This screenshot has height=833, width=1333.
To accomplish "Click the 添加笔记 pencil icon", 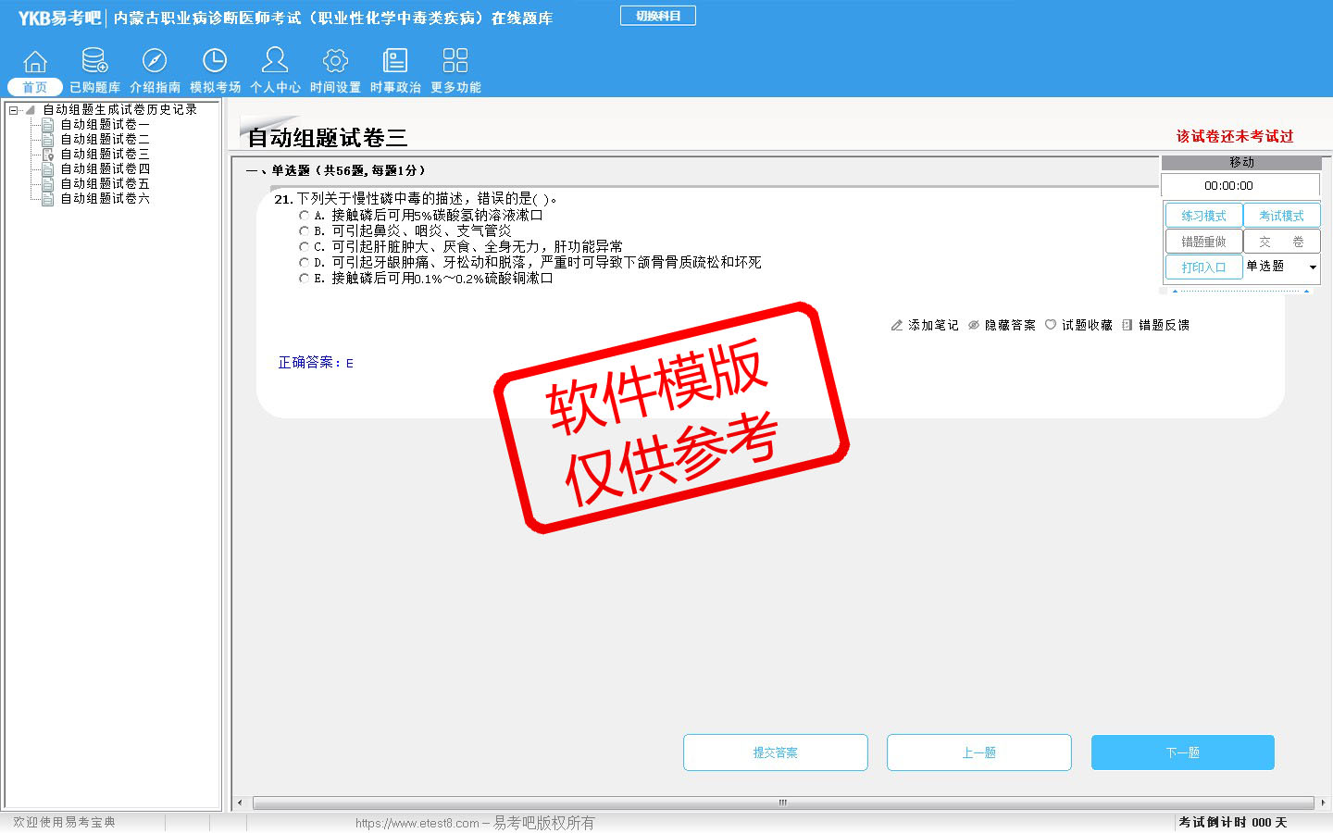I will [x=896, y=325].
